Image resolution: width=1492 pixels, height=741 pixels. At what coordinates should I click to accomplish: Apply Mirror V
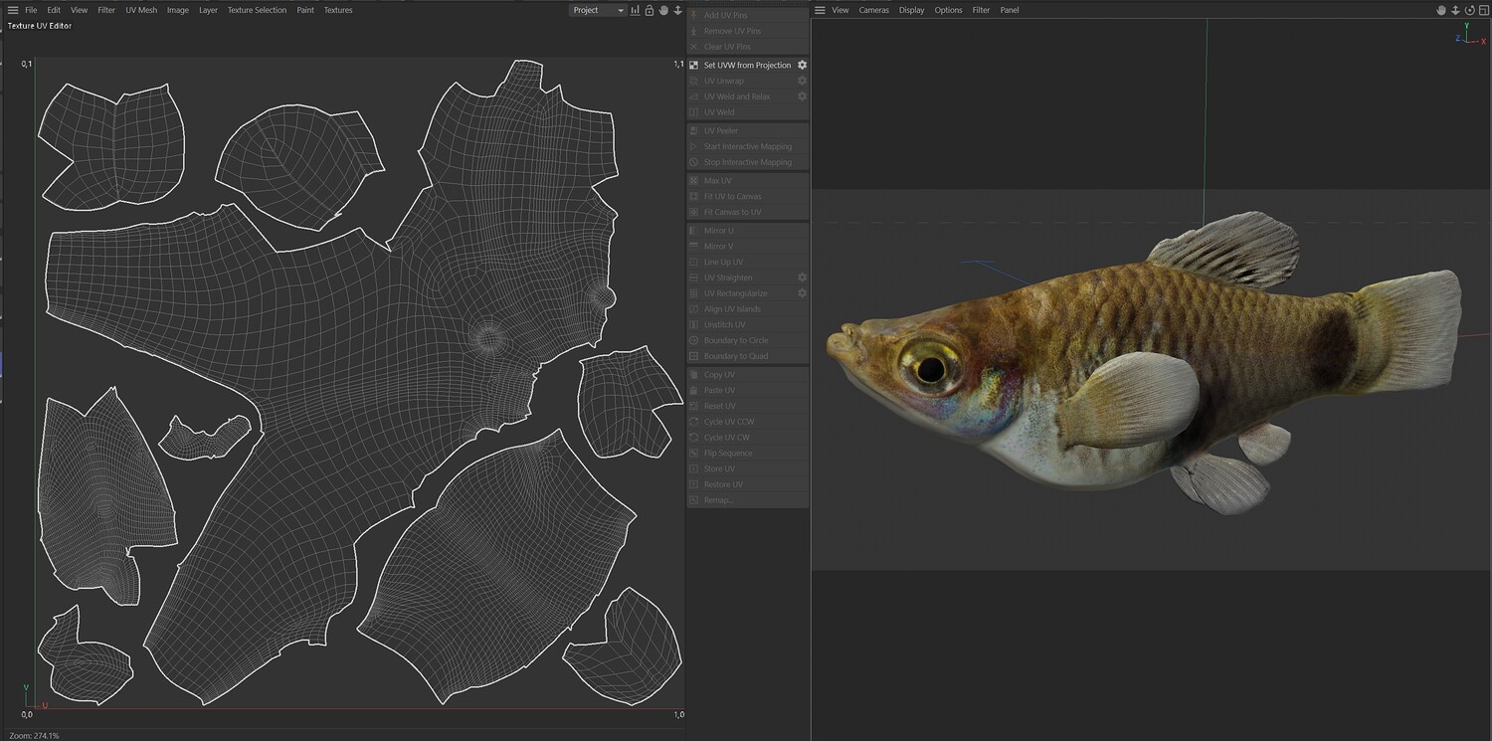click(x=747, y=246)
